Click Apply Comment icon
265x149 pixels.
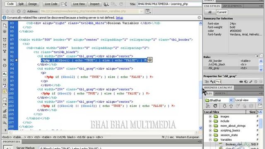click(x=5, y=99)
